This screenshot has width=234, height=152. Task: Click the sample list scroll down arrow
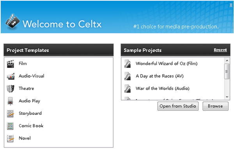point(227,97)
